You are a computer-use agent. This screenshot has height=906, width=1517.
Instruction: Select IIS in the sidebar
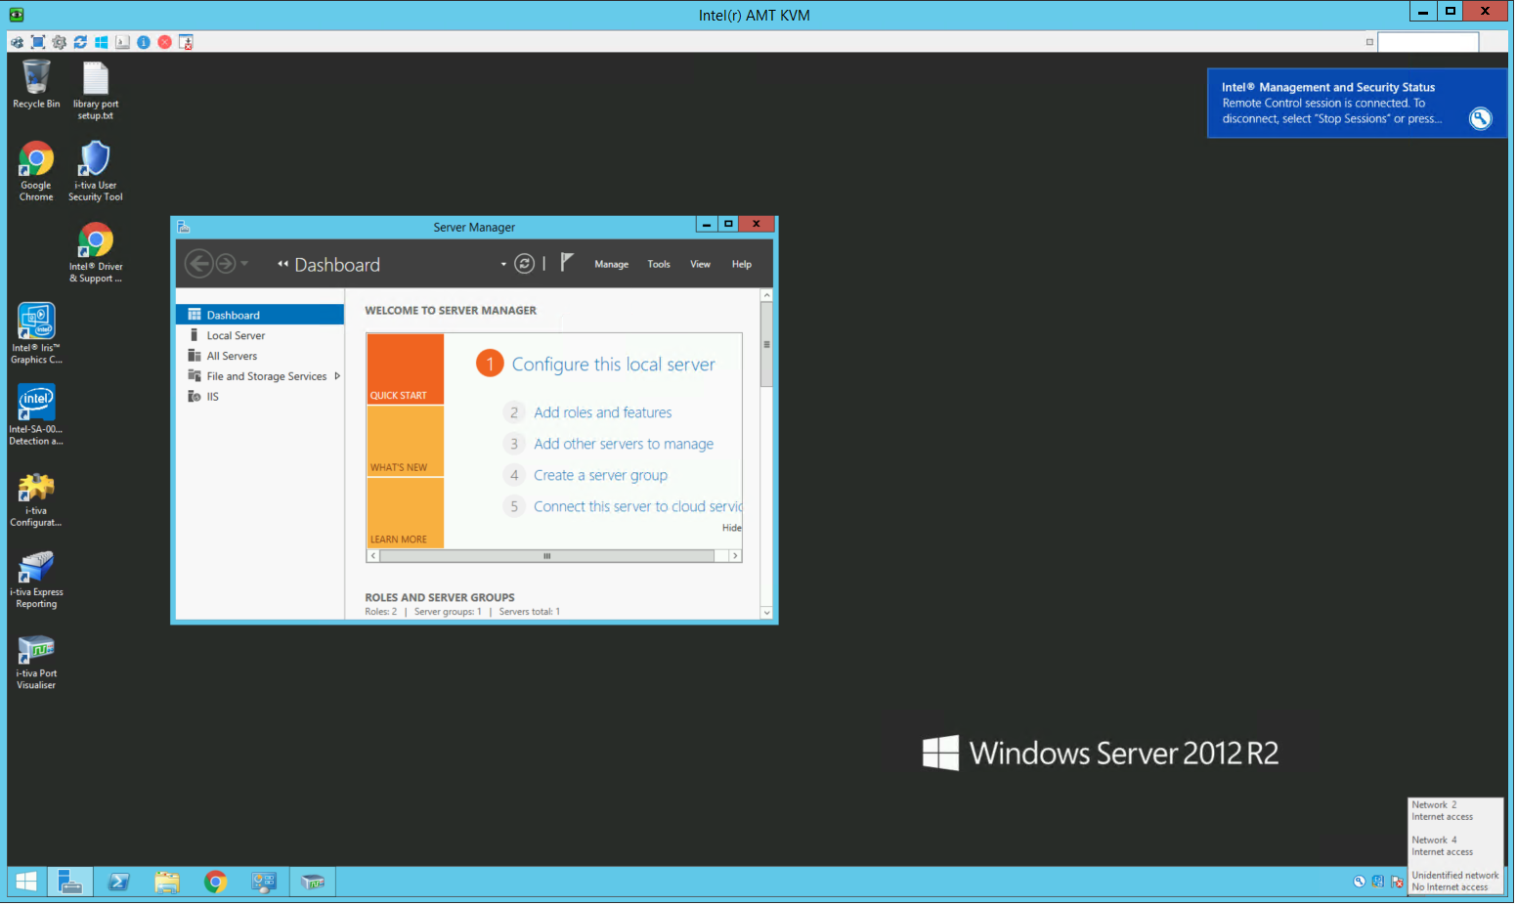(260, 397)
